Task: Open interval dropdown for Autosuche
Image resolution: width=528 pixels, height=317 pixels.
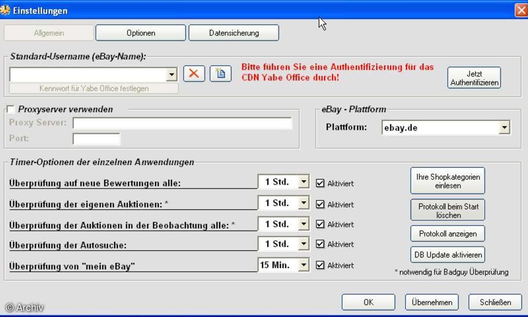Action: tap(304, 244)
